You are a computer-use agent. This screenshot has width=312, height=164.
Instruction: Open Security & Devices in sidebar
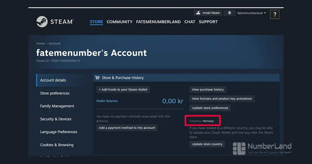[56, 119]
